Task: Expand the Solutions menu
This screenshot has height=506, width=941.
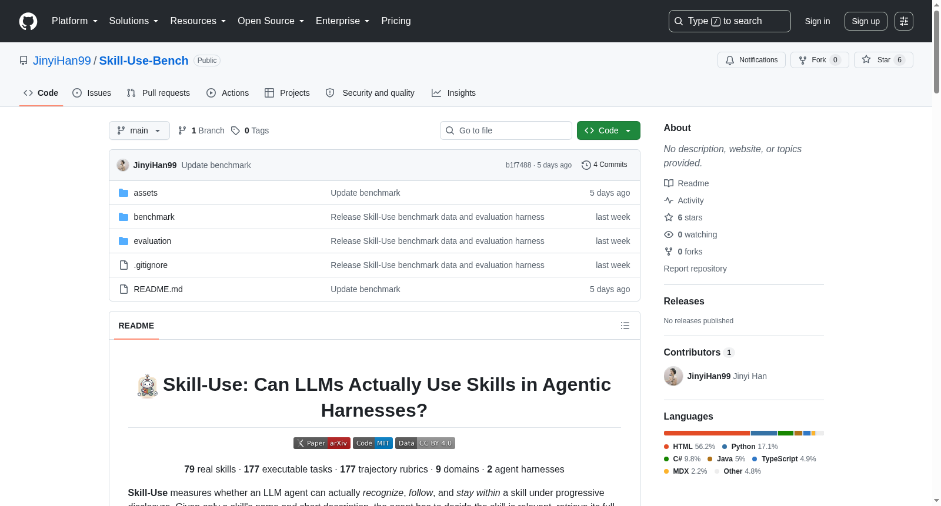Action: pos(134,21)
